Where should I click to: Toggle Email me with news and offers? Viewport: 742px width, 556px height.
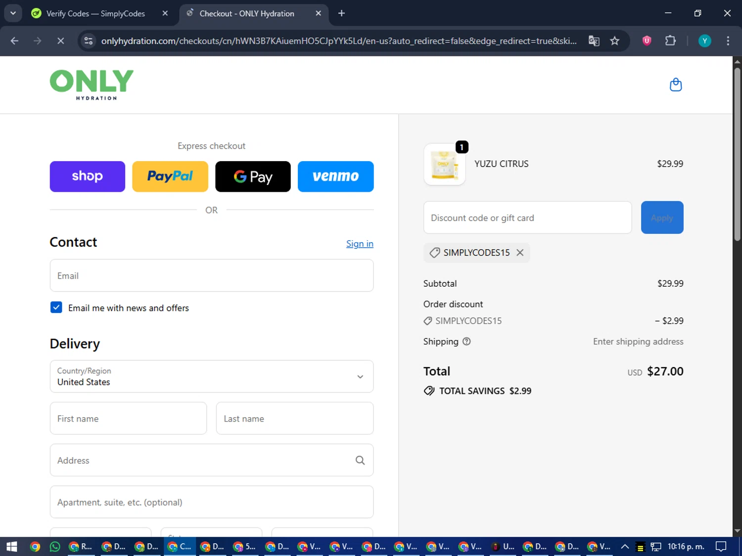56,307
